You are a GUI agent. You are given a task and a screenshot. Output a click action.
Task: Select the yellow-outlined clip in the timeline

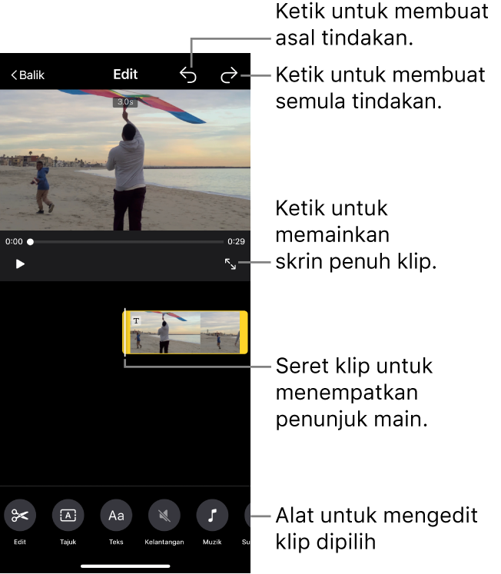pyautogui.click(x=185, y=333)
